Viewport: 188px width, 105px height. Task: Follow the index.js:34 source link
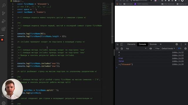click(x=178, y=64)
